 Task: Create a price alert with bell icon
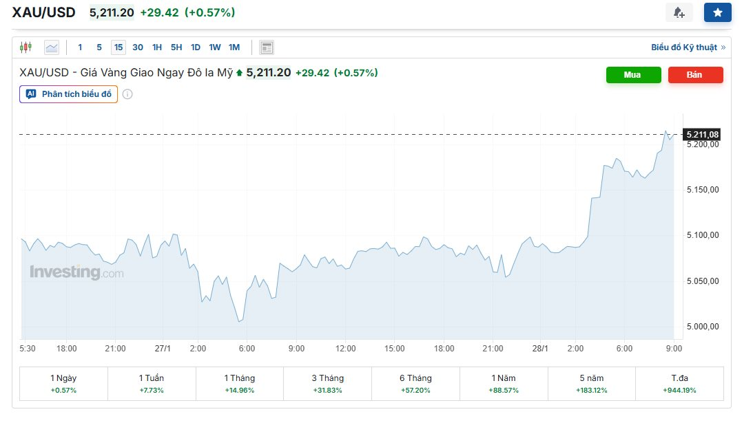(x=679, y=12)
